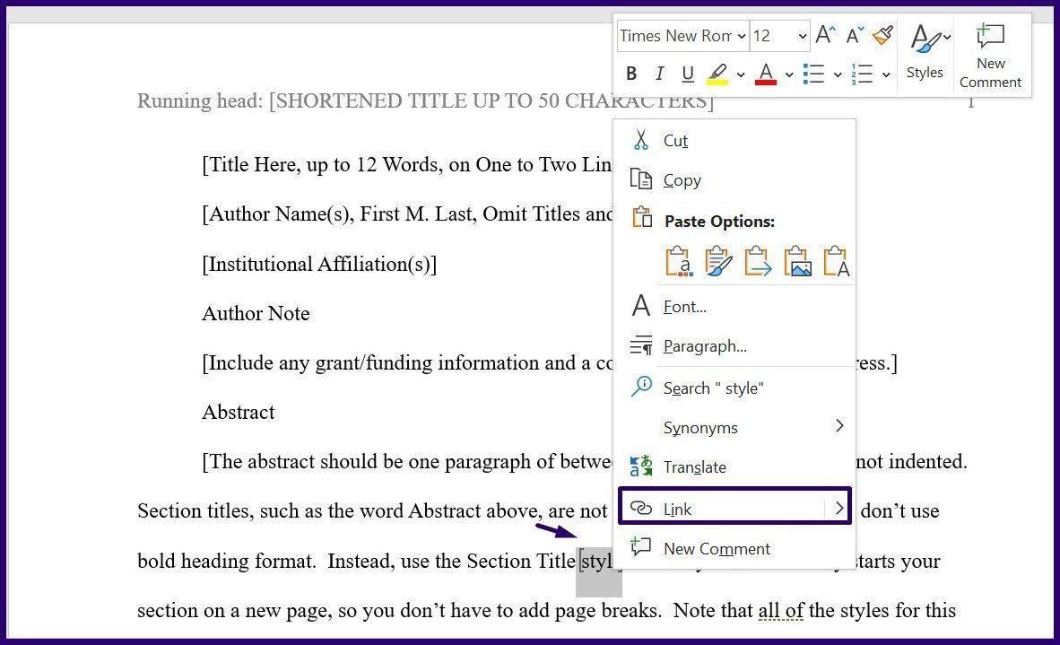Screen dimensions: 1060x645
Task: Toggle Underline formatting in mini toolbar
Action: point(688,73)
